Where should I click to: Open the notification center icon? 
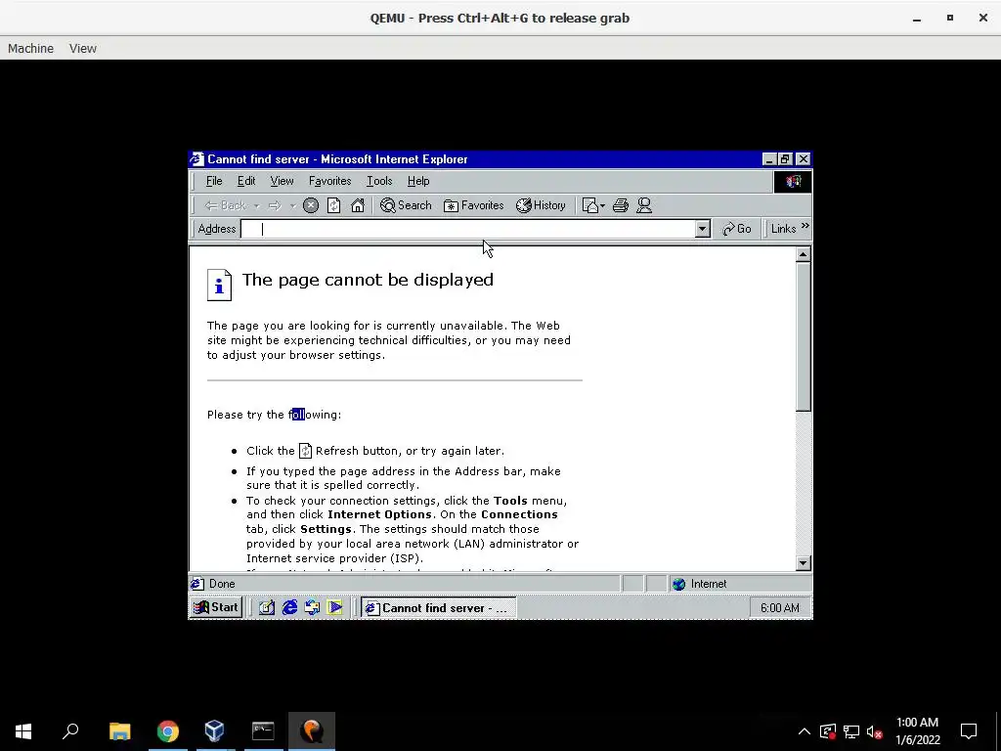[969, 731]
